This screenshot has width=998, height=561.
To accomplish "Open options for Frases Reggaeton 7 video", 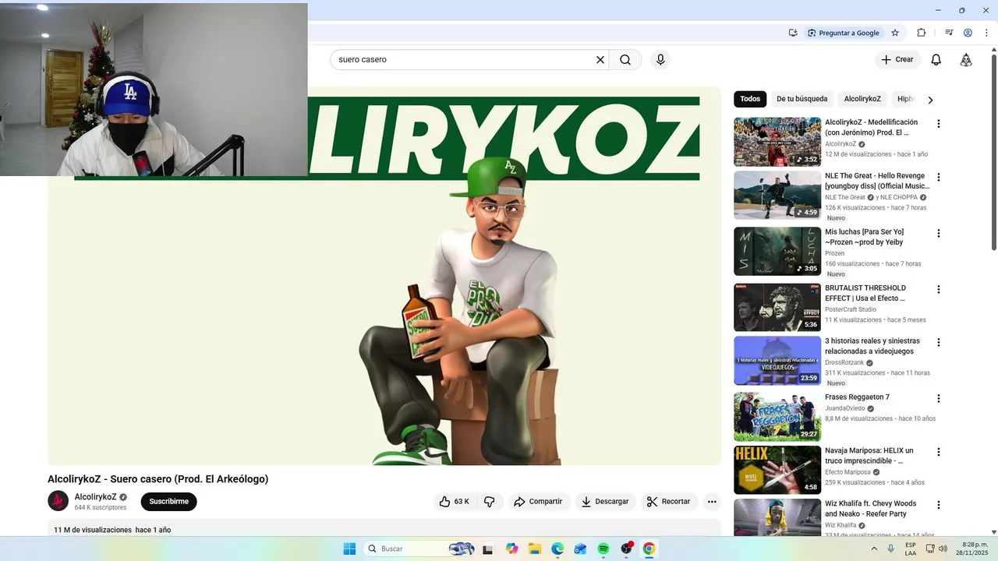I will click(939, 398).
